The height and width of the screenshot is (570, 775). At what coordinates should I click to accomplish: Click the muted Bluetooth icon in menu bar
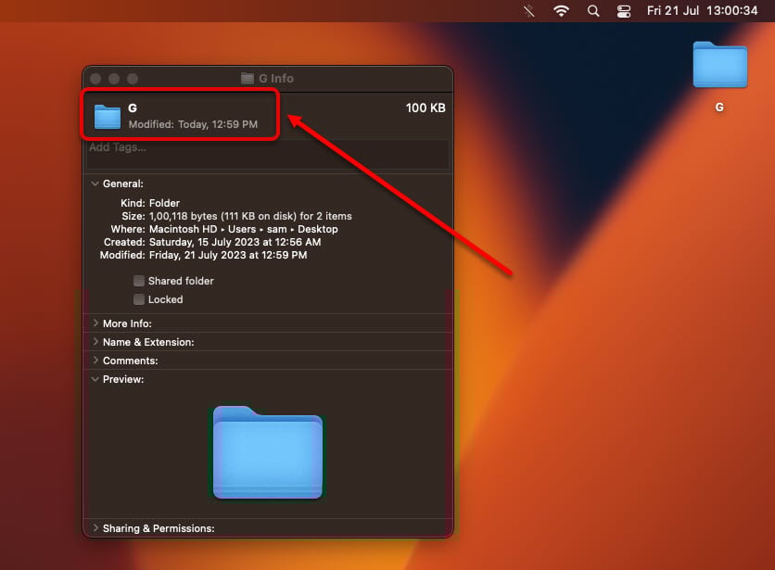coord(528,11)
